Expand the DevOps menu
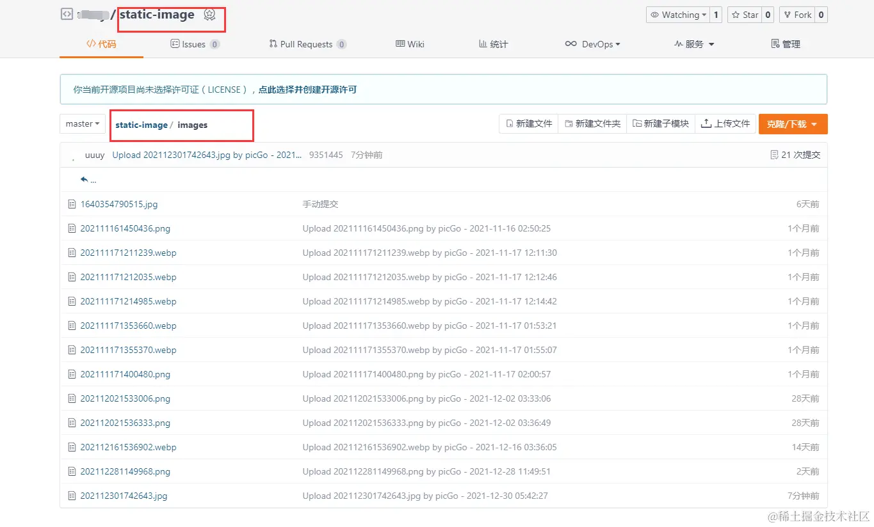Image resolution: width=874 pixels, height=527 pixels. [x=592, y=44]
